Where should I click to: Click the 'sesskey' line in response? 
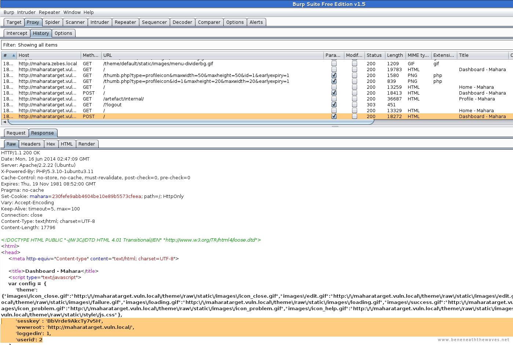(x=59, y=321)
